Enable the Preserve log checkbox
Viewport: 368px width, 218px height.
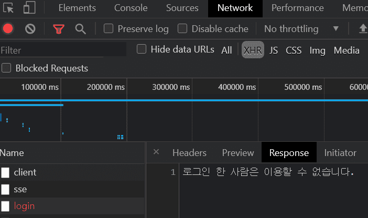[x=109, y=29]
